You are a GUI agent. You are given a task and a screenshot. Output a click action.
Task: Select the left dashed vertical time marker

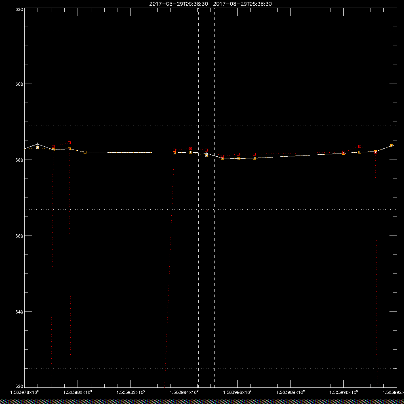click(x=198, y=198)
